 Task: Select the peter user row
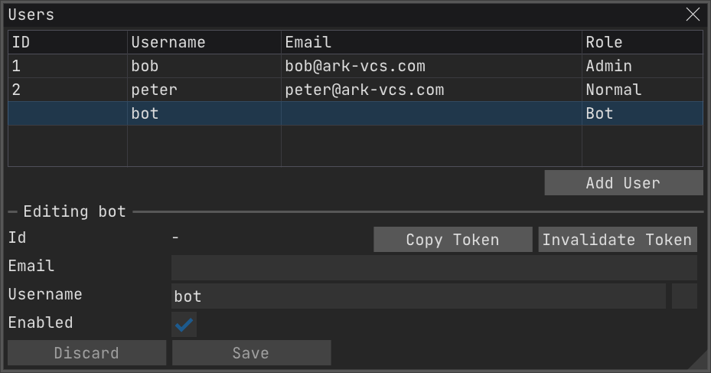154,90
